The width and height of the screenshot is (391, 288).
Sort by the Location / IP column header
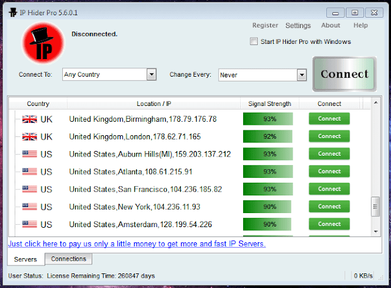coord(154,104)
